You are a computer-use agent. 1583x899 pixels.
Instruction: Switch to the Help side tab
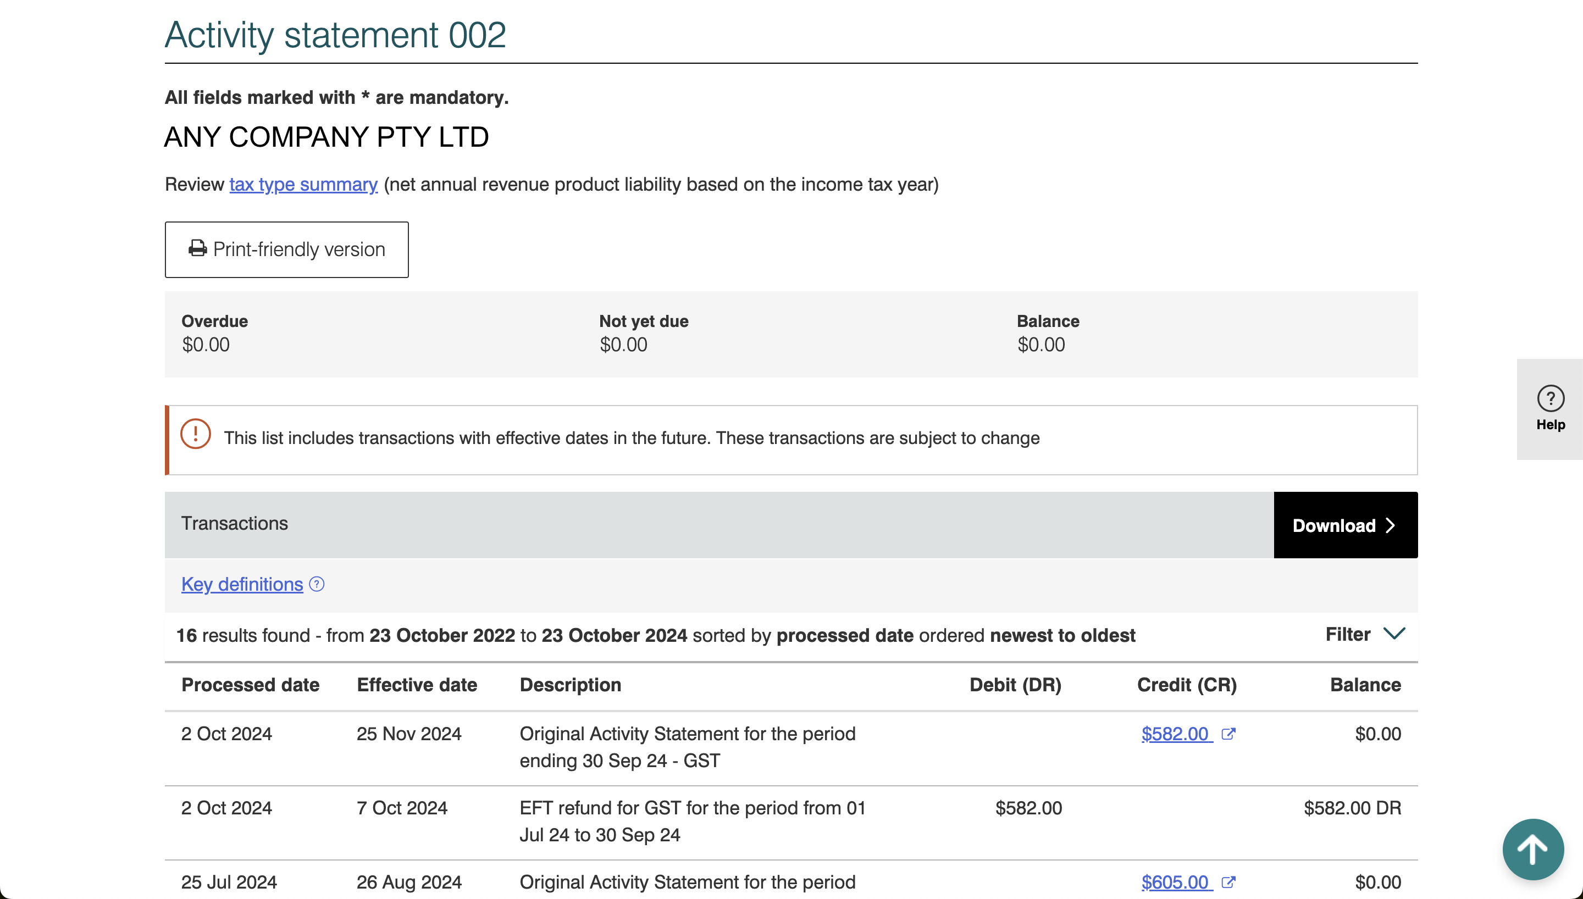1551,409
